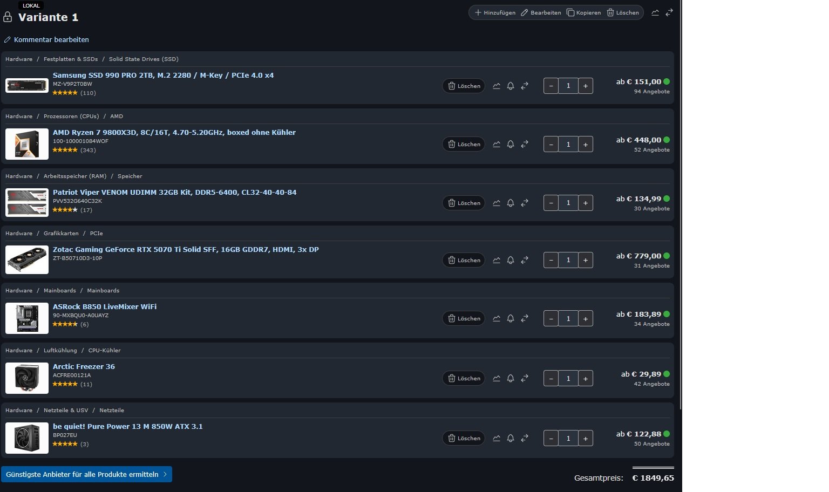Set price alert bell for Zotac RTX 5070 Ti
Image resolution: width=829 pixels, height=492 pixels.
(511, 260)
